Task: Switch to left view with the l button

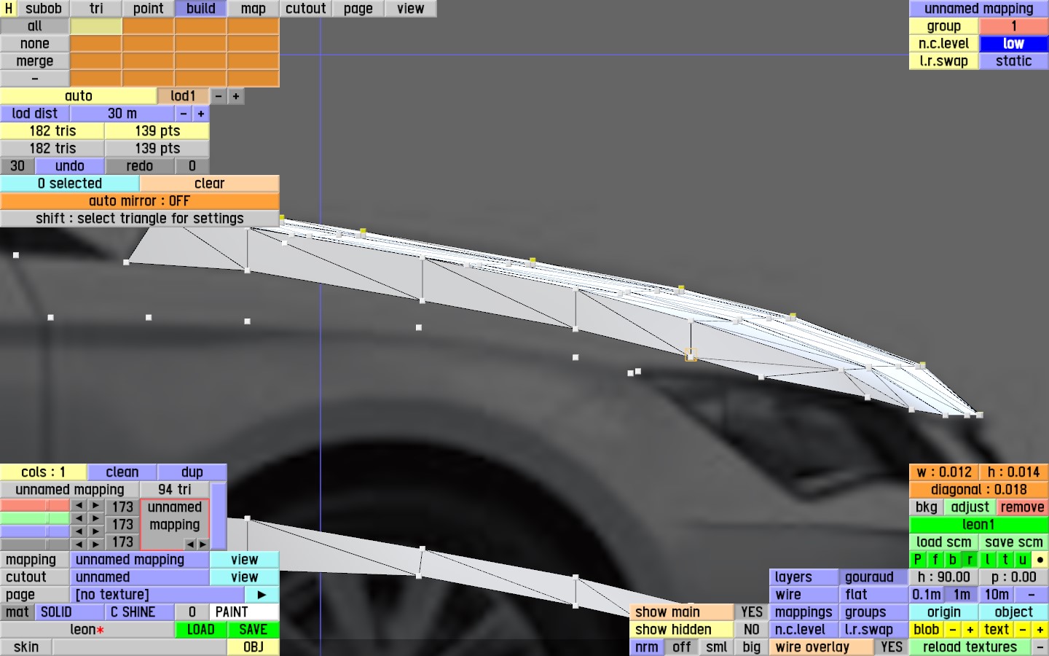Action: (988, 560)
